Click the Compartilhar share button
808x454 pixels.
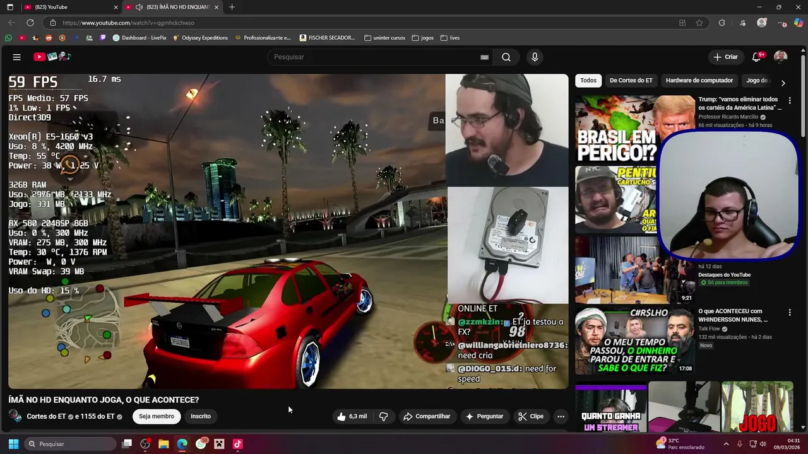427,416
